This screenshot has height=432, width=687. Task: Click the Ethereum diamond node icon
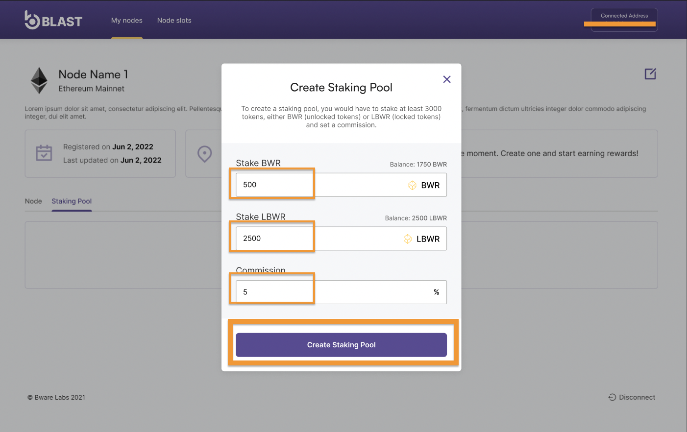pyautogui.click(x=39, y=80)
